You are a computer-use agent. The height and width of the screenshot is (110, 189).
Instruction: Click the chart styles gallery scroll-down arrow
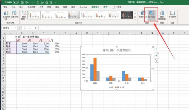135,15
